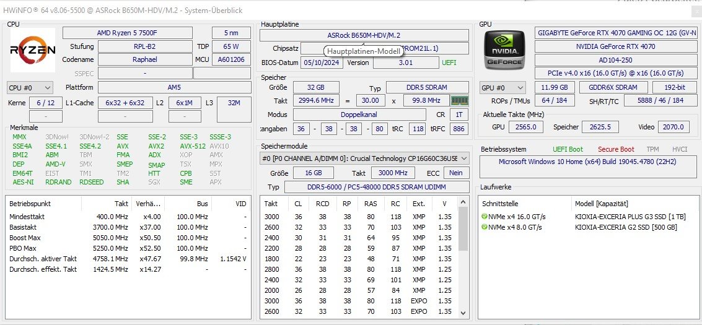The image size is (702, 325).
Task: Click the AVX-512 feature flag
Action: click(x=193, y=146)
